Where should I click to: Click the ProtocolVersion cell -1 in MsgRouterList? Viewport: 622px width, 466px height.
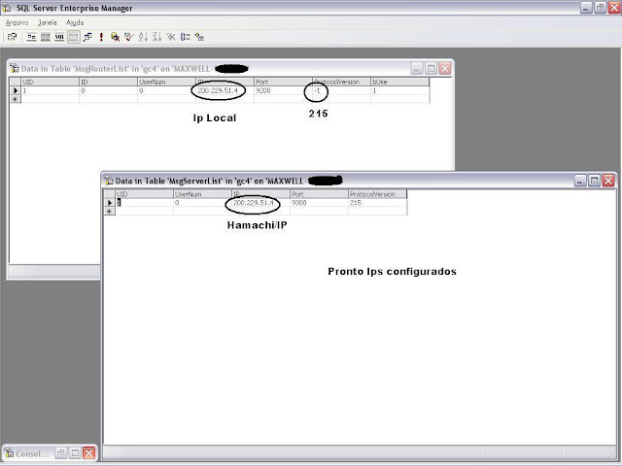click(x=341, y=90)
